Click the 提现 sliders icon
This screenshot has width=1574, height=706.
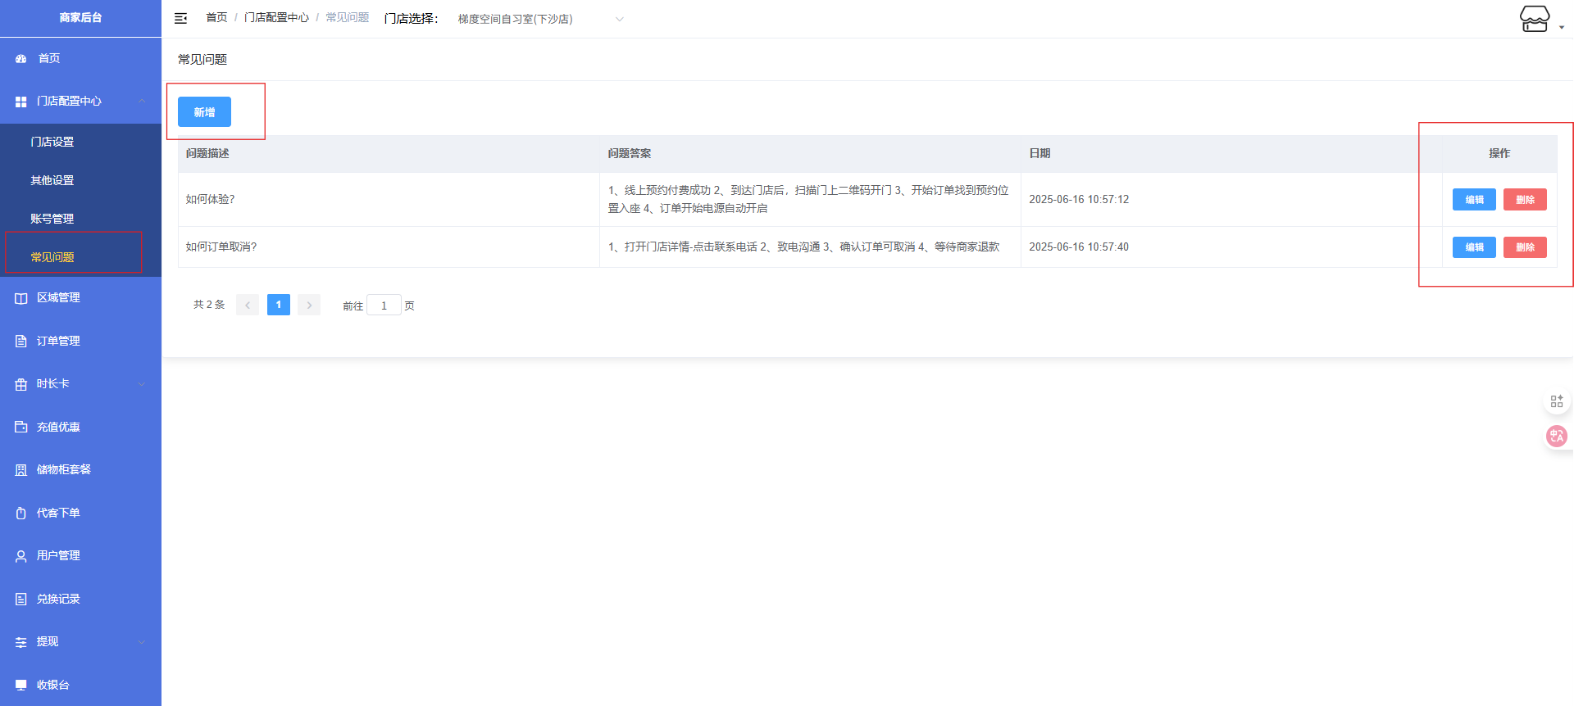coord(21,642)
